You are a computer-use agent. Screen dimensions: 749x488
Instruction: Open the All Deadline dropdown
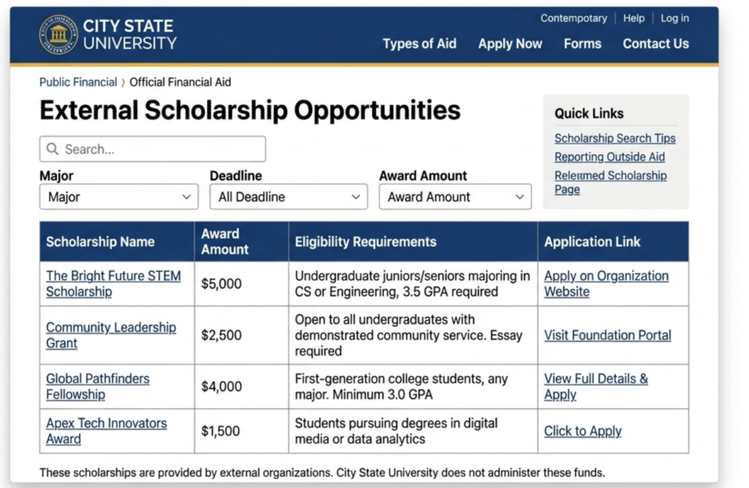tap(288, 197)
